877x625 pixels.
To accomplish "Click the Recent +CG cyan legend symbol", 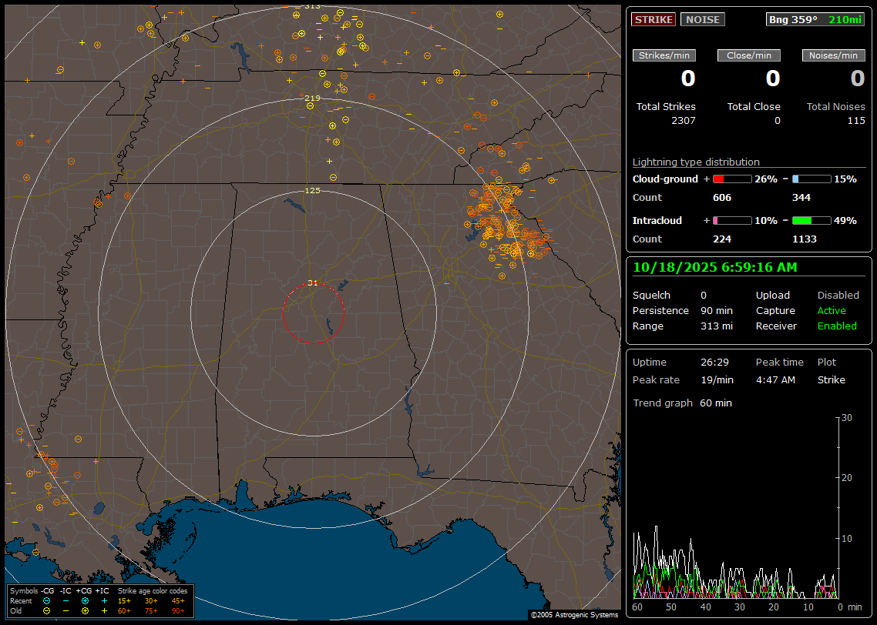I will pos(85,600).
